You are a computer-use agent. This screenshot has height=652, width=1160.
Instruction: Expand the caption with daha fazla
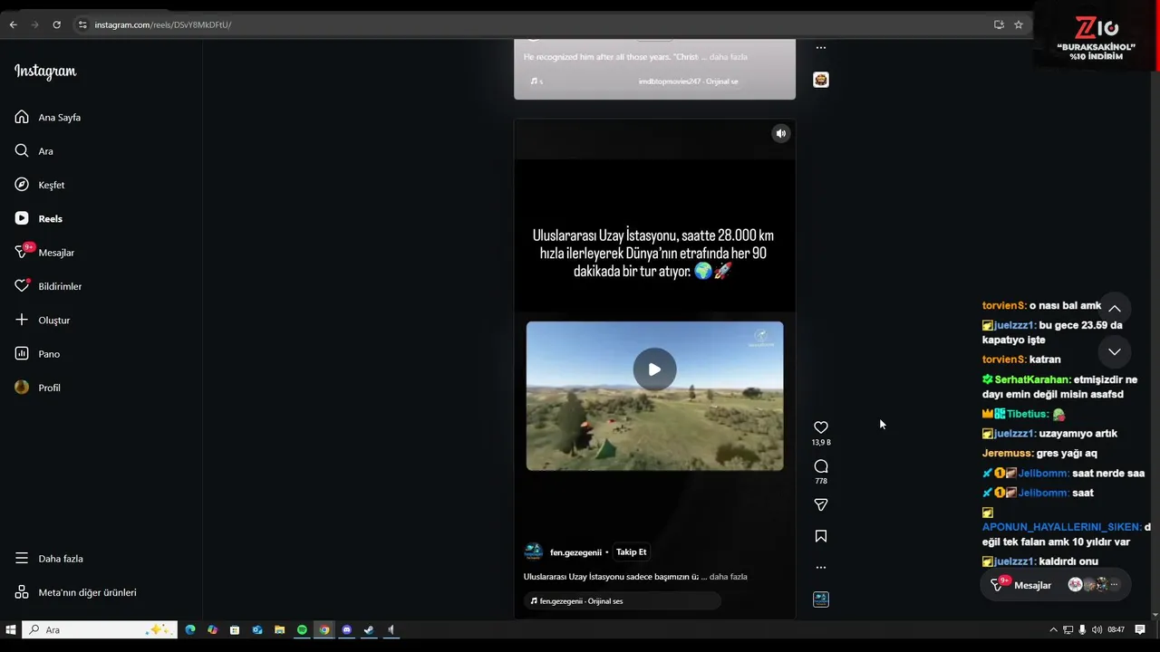[728, 577]
